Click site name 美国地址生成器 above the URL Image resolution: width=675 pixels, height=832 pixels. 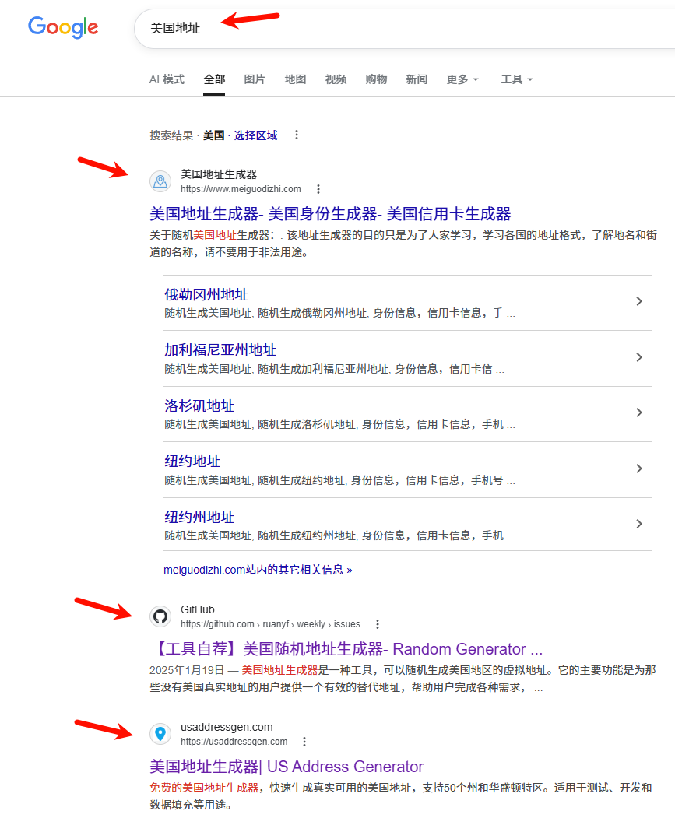pos(219,174)
